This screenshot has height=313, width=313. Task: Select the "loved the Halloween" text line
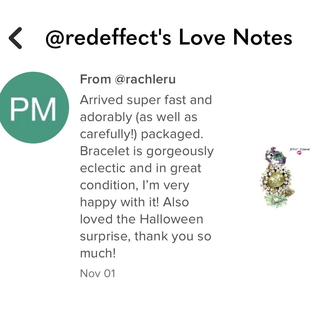(x=141, y=219)
